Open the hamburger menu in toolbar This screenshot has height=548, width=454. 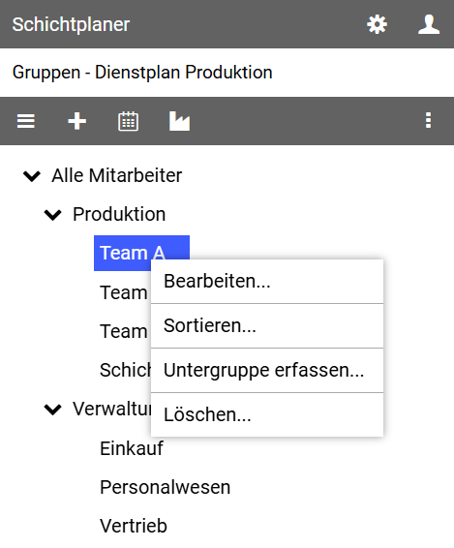point(26,121)
